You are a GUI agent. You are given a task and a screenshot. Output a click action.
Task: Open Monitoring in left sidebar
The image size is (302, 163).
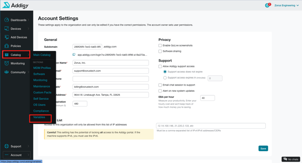(18, 63)
